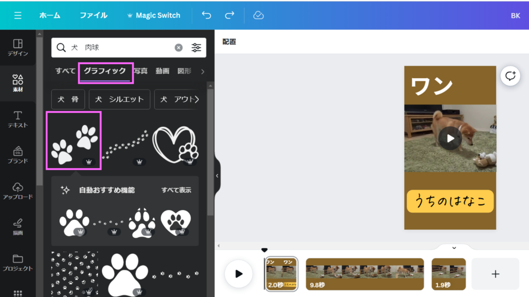Open the hamburger main menu
The height and width of the screenshot is (297, 529).
pos(18,16)
